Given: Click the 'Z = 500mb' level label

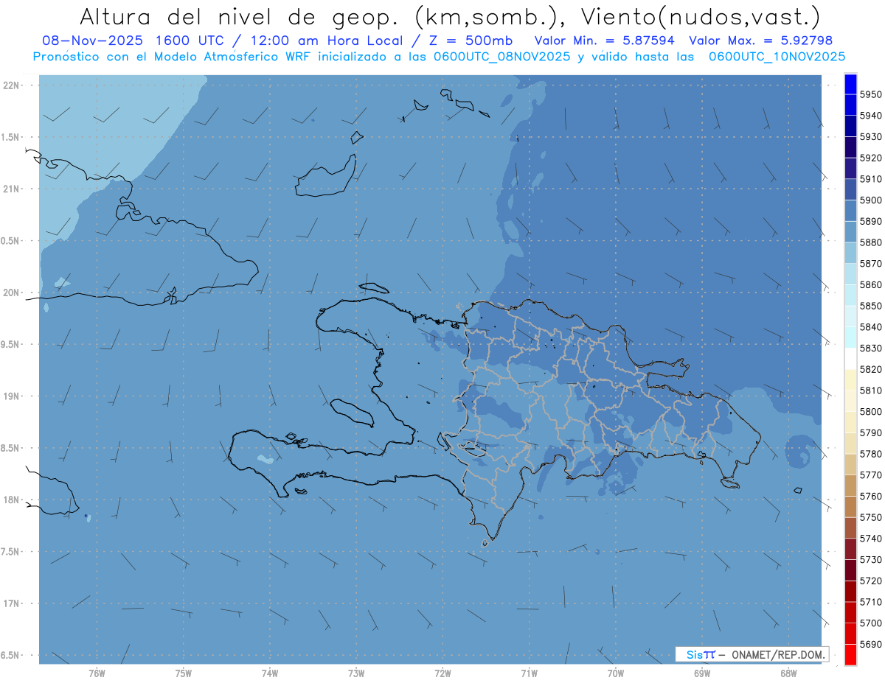Looking at the screenshot, I should [x=471, y=41].
